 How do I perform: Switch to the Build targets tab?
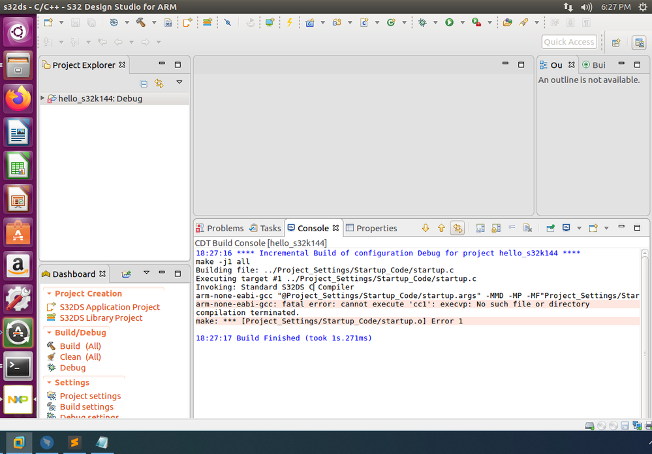click(x=594, y=65)
